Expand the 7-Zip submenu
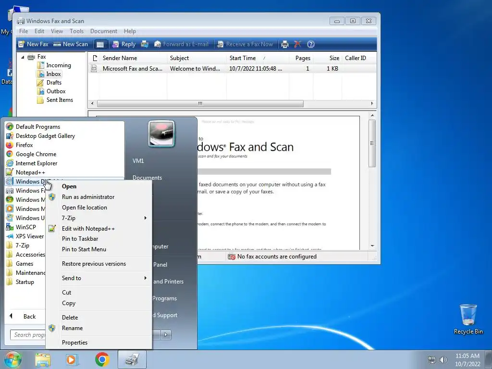 pyautogui.click(x=99, y=218)
